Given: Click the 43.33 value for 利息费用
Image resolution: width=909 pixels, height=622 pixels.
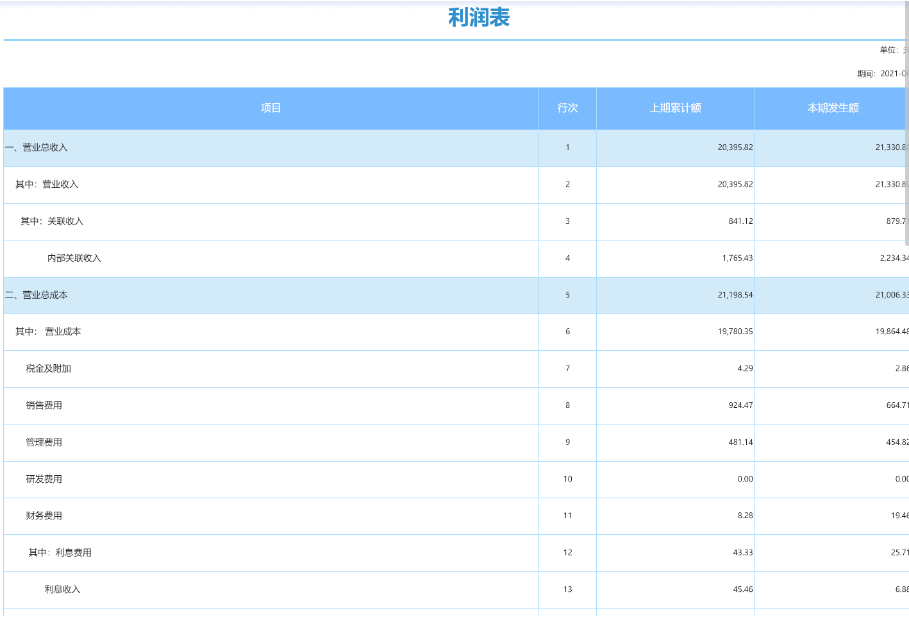Looking at the screenshot, I should click(743, 553).
